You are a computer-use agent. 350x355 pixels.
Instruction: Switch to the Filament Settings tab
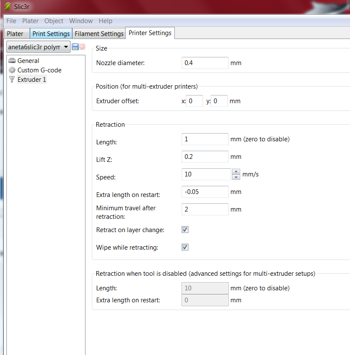click(99, 33)
